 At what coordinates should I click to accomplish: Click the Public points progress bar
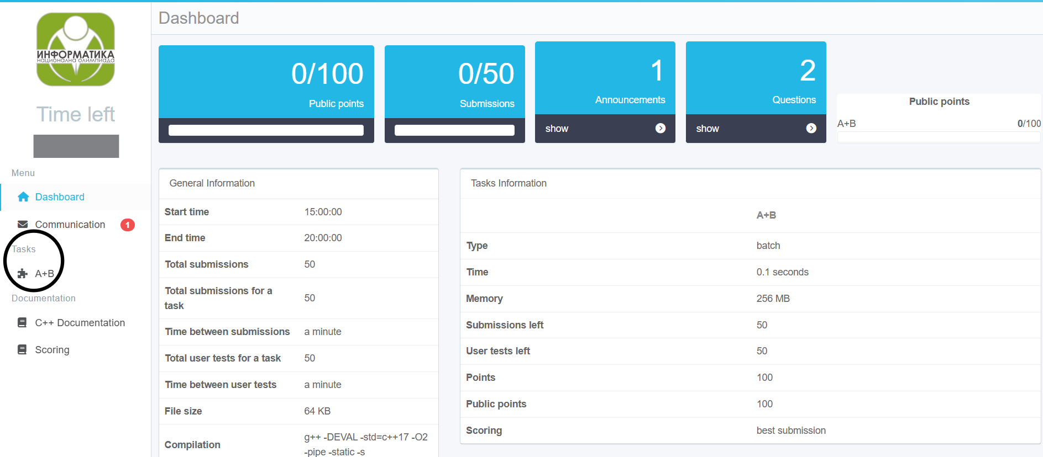click(x=266, y=130)
